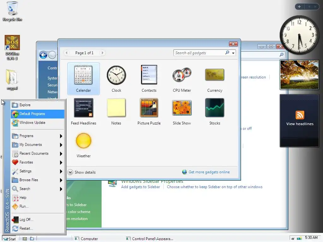Screen dimensions: 323x242
Task: Expand the Programs submenu
Action: tap(38, 136)
